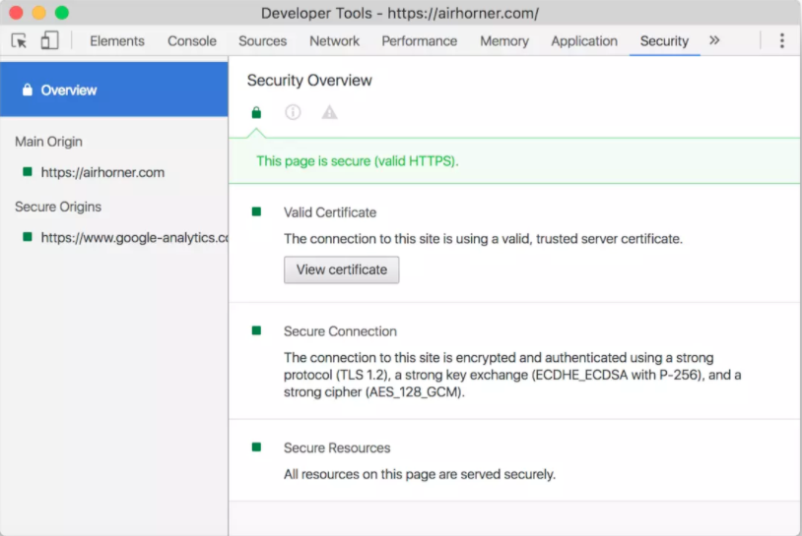Select the Security tab

(x=664, y=41)
